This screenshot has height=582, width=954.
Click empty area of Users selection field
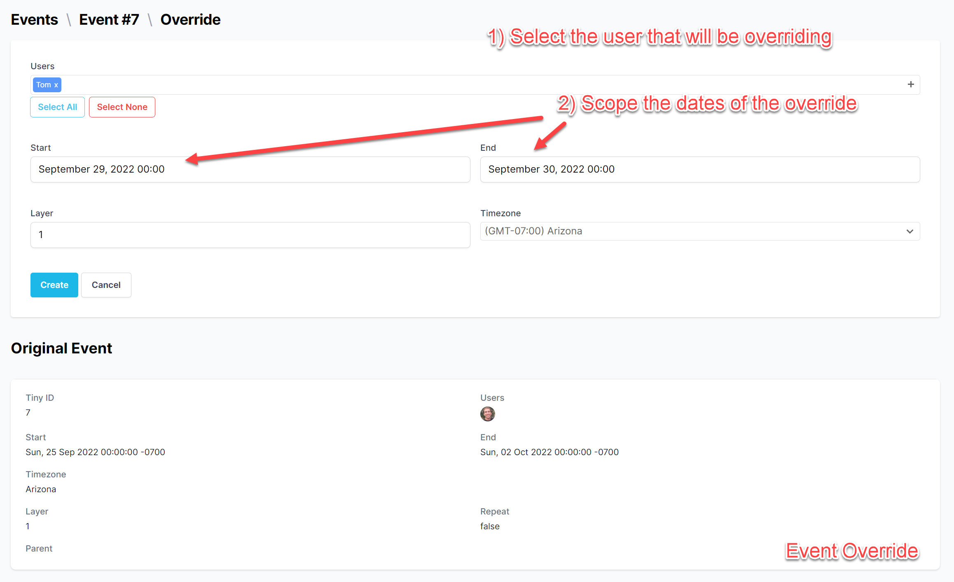pos(453,85)
